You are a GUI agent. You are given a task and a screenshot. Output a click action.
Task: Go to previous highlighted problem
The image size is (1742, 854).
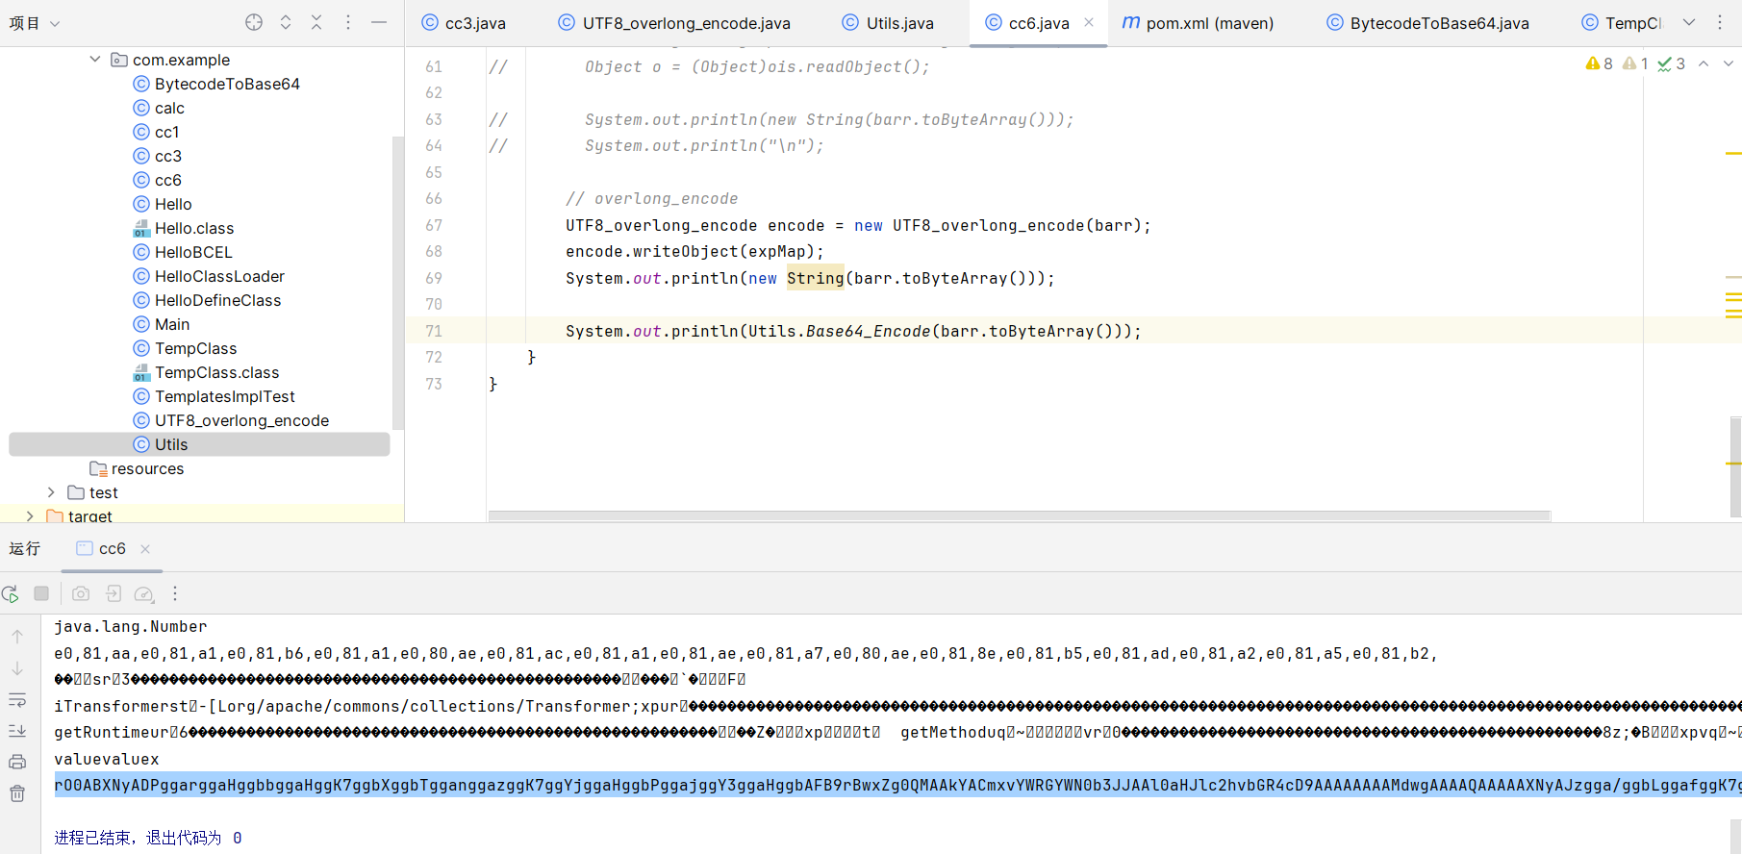pos(1704,63)
